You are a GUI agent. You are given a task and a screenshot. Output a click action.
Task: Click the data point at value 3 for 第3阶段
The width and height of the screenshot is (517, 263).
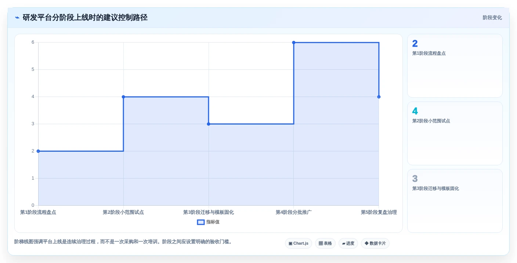[209, 124]
